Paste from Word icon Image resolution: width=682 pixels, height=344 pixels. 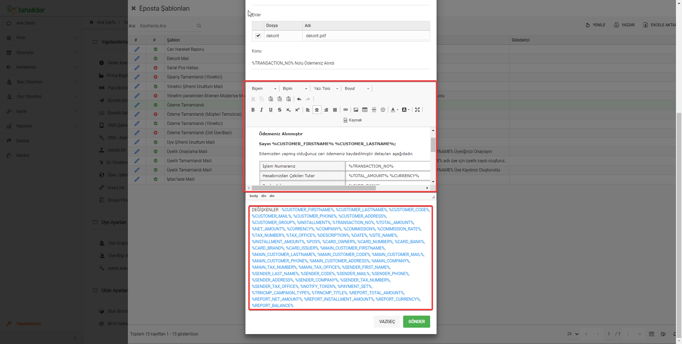tap(288, 99)
